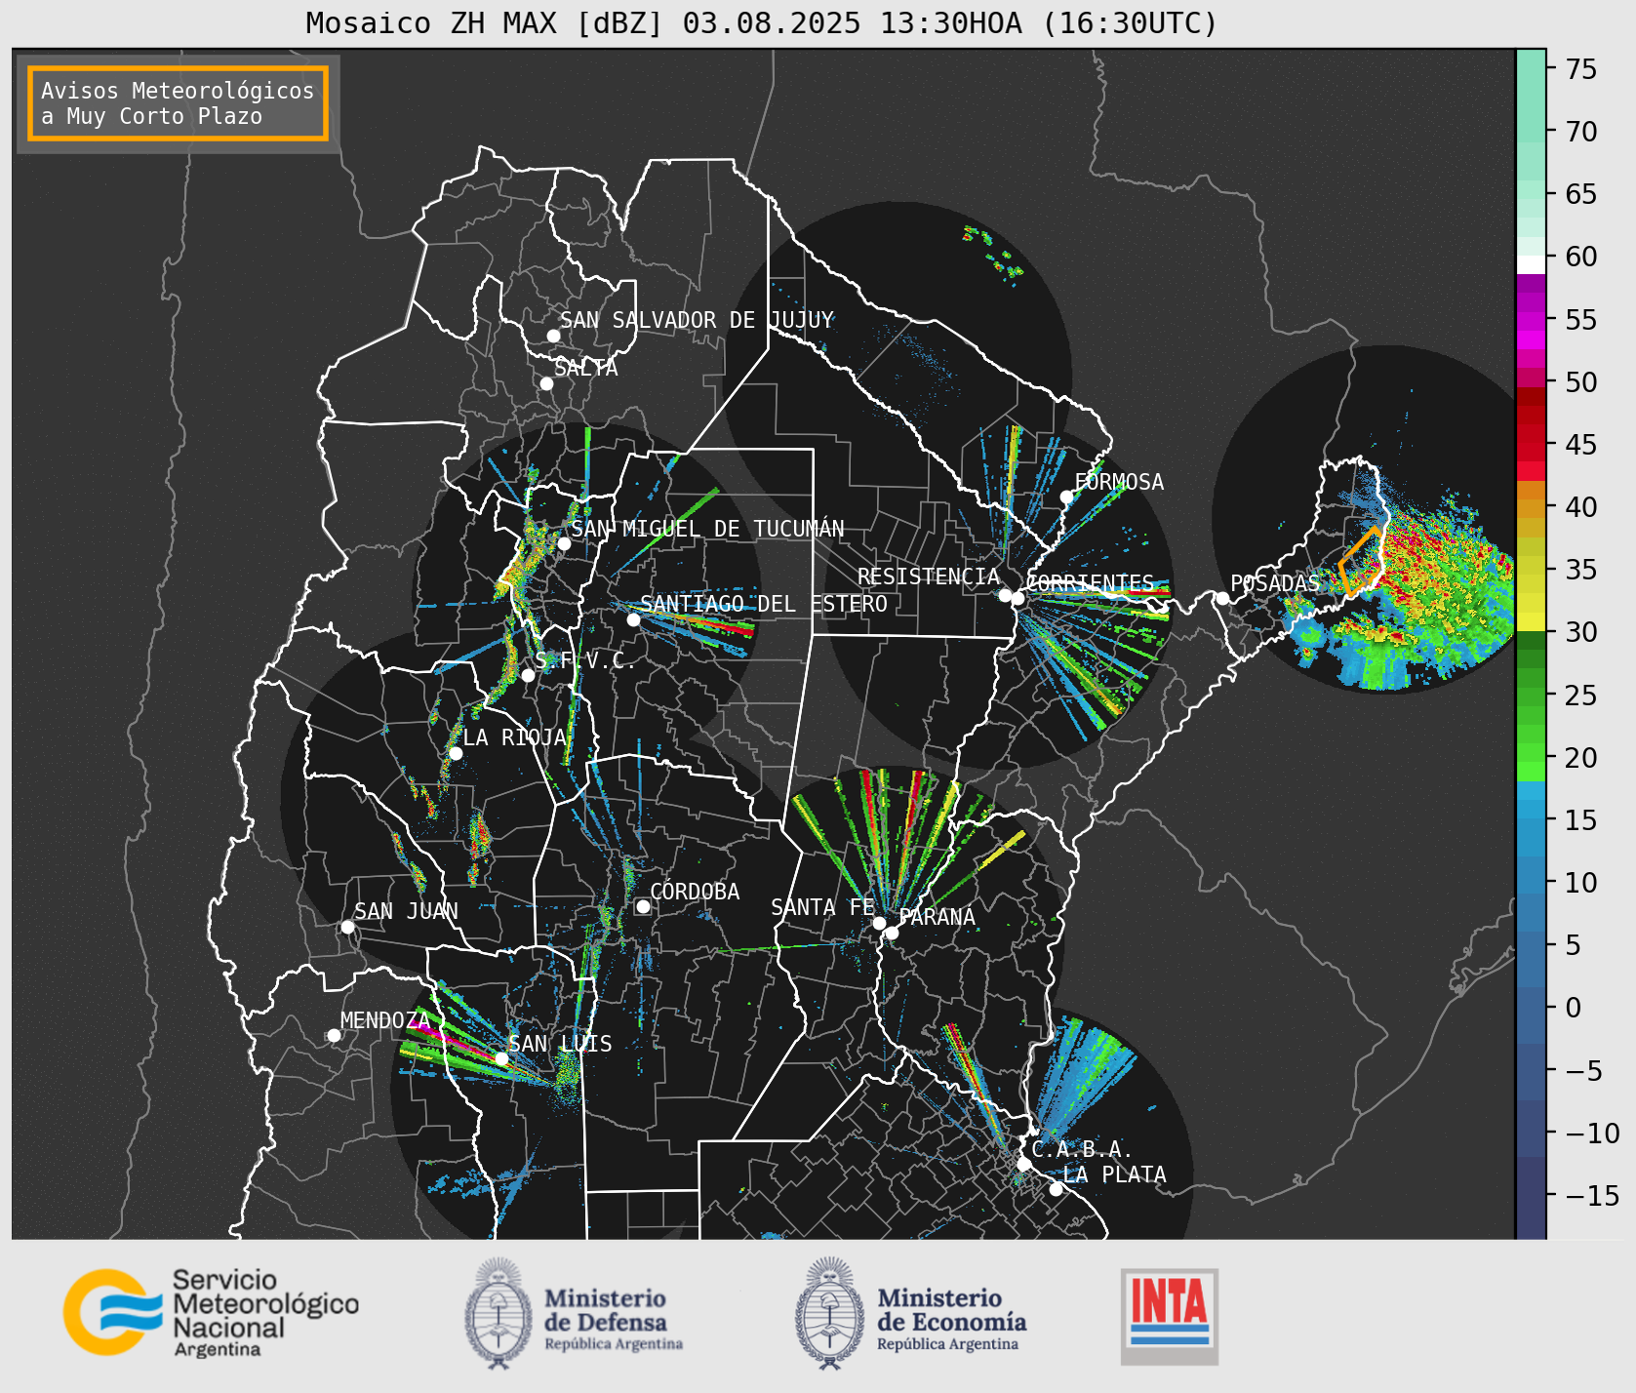
Task: Click the orange warning polygon near Posadas
Action: [1362, 561]
